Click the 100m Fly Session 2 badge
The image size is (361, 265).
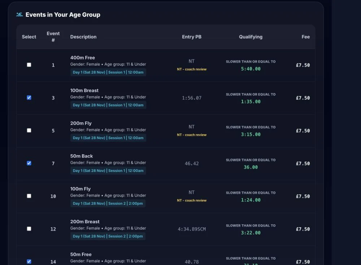pos(108,203)
